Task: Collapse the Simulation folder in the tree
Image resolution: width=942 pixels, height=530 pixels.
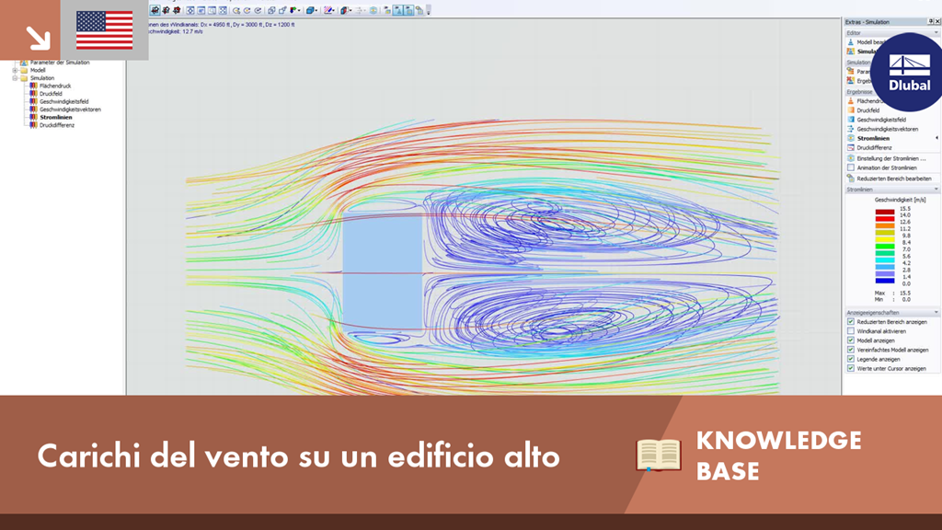Action: (14, 78)
